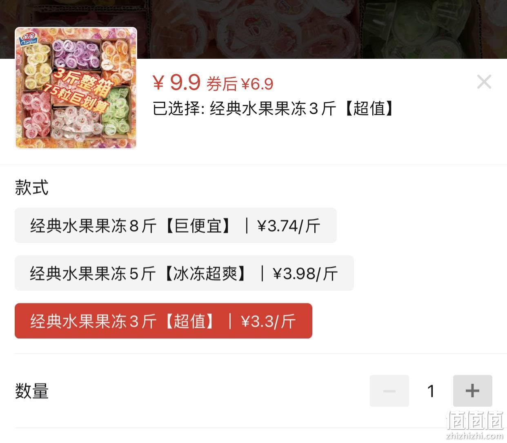
Task: Tap the ¥3.74/斤 unit price text
Action: coord(289,226)
